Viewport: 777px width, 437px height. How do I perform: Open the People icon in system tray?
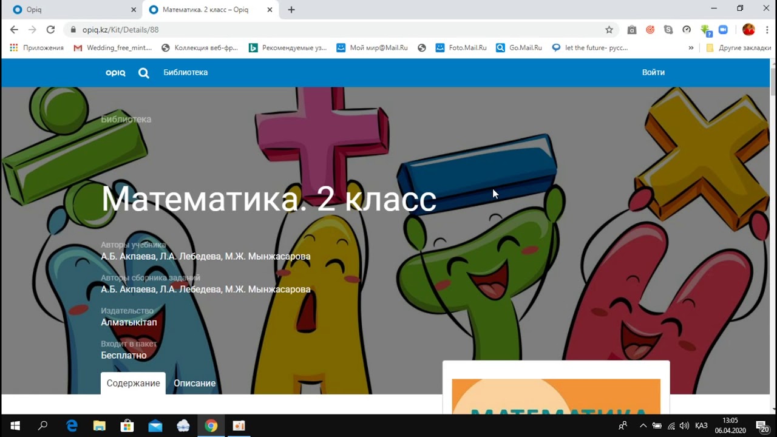tap(623, 426)
